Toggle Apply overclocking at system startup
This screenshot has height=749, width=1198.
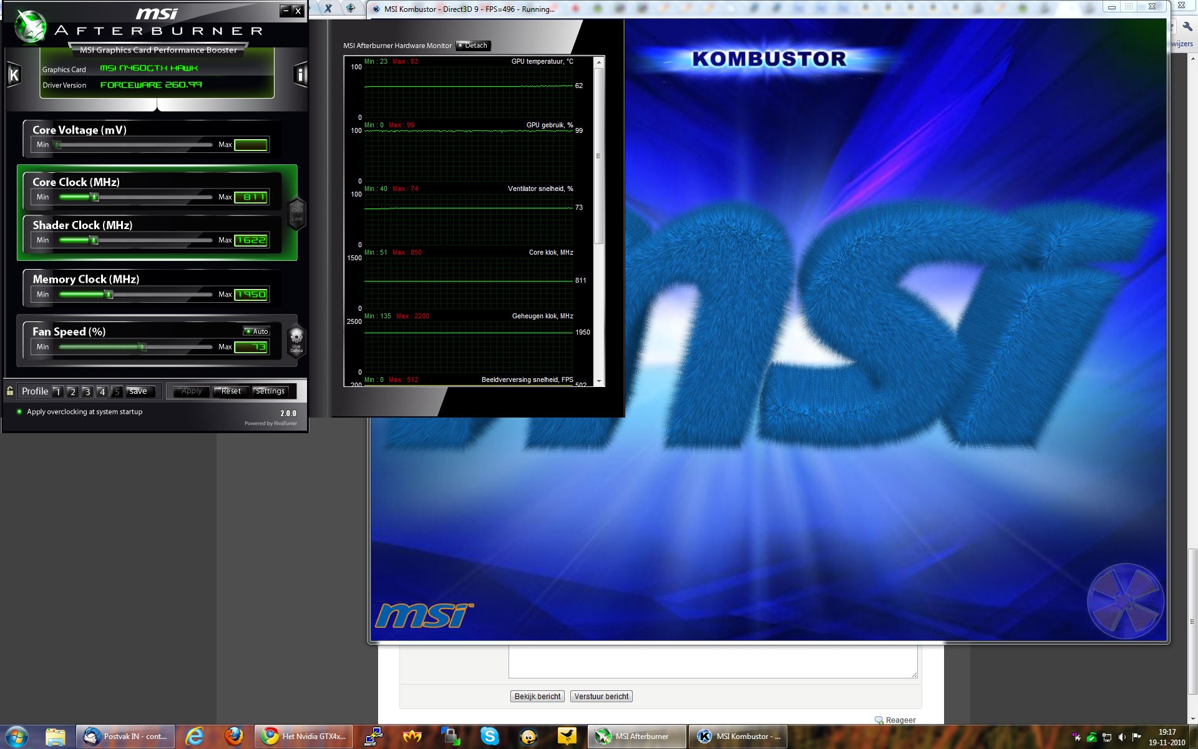[19, 412]
